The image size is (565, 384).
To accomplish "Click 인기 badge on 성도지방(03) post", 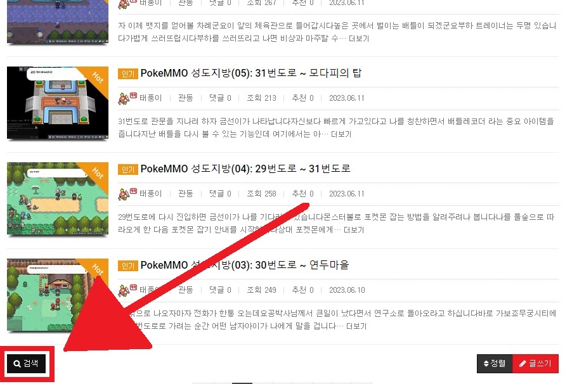I will tap(128, 266).
